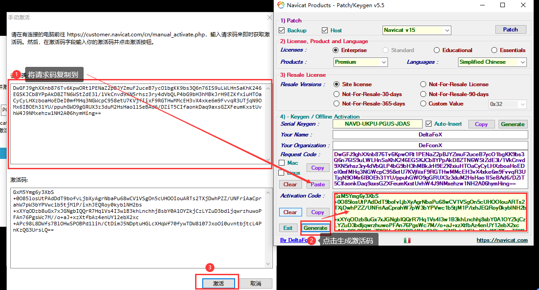The width and height of the screenshot is (539, 290).
Task: Toggle the Mac checkbox
Action: click(282, 163)
